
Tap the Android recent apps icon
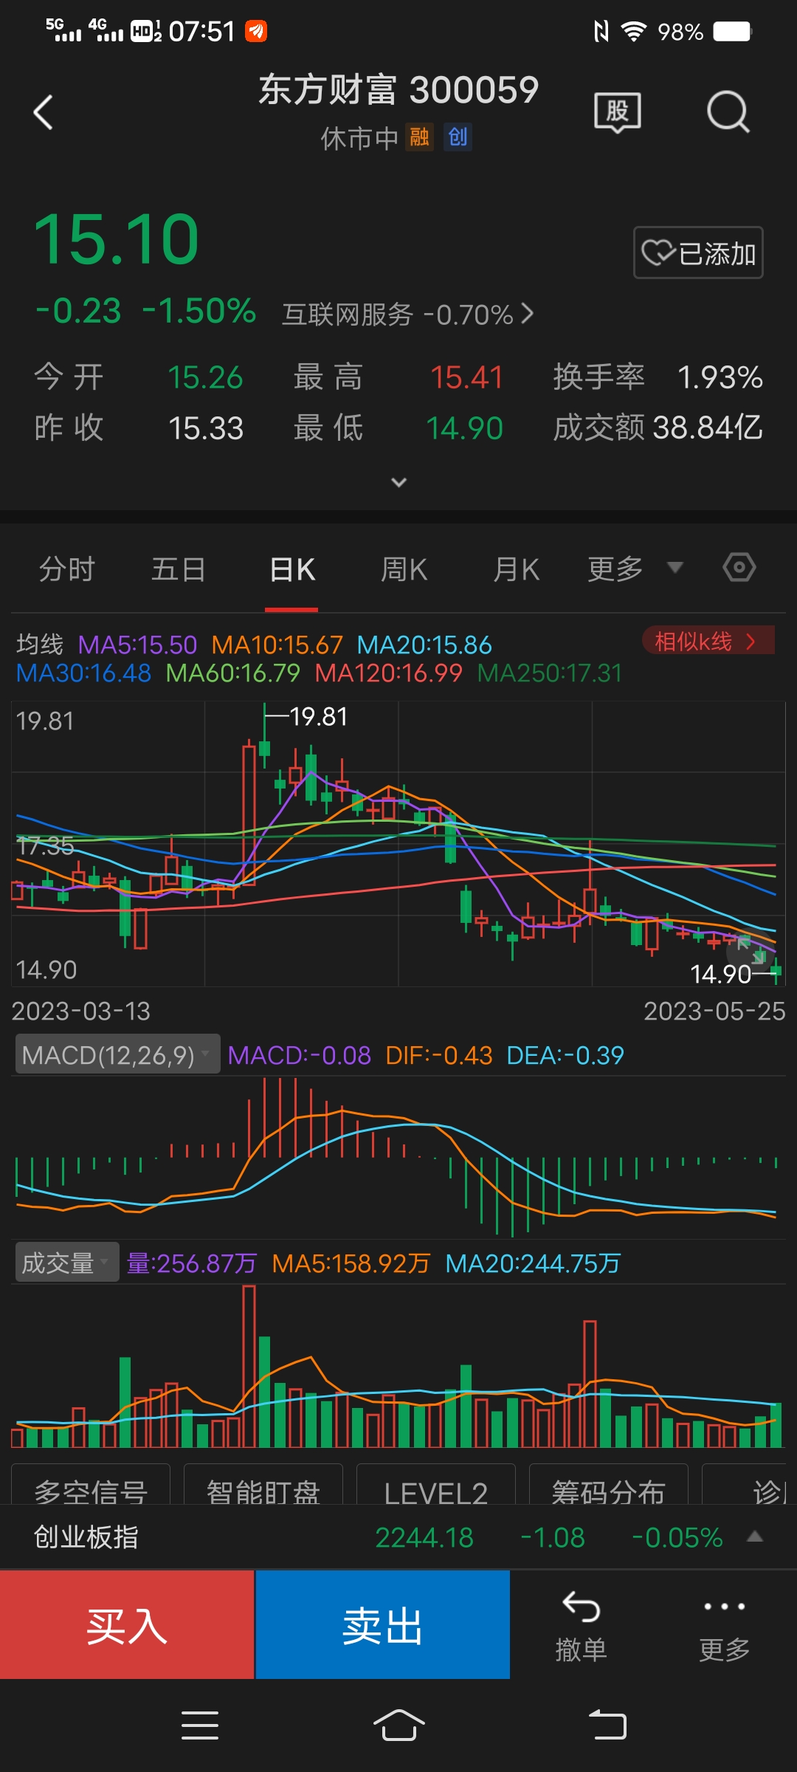point(200,1725)
